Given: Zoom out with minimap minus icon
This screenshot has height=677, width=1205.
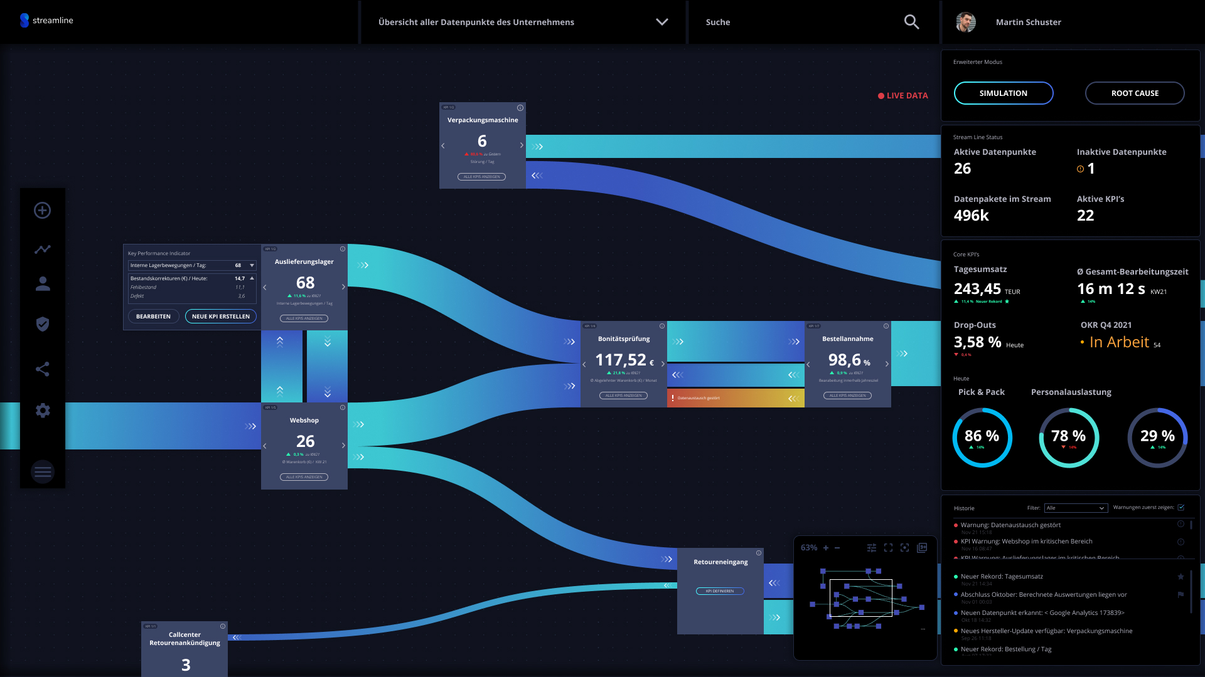Looking at the screenshot, I should pos(837,548).
